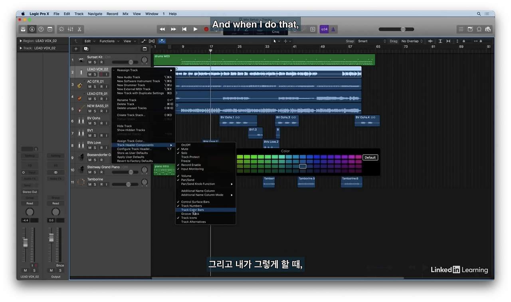Click the Tamborine track icon
Screen dimensions: 511x302
(x=81, y=182)
